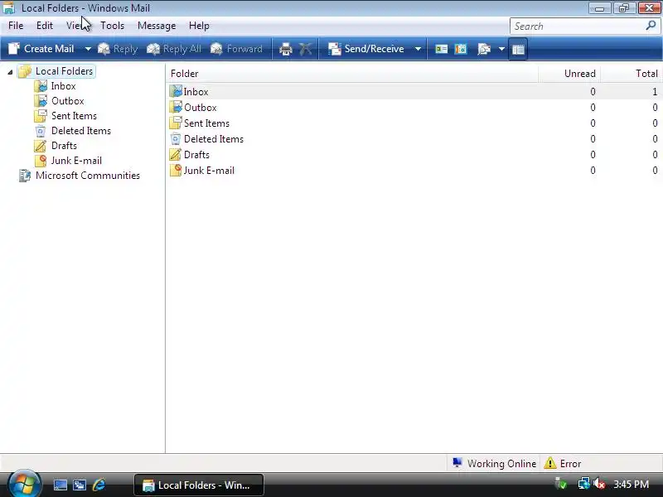Open Windows Calendar icon in toolbar

[x=461, y=49]
